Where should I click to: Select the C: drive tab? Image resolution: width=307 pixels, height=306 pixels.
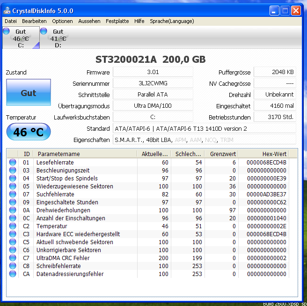(21, 38)
